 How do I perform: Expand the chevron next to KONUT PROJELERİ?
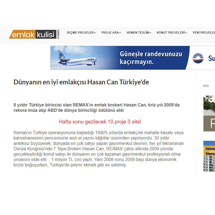click(186, 33)
